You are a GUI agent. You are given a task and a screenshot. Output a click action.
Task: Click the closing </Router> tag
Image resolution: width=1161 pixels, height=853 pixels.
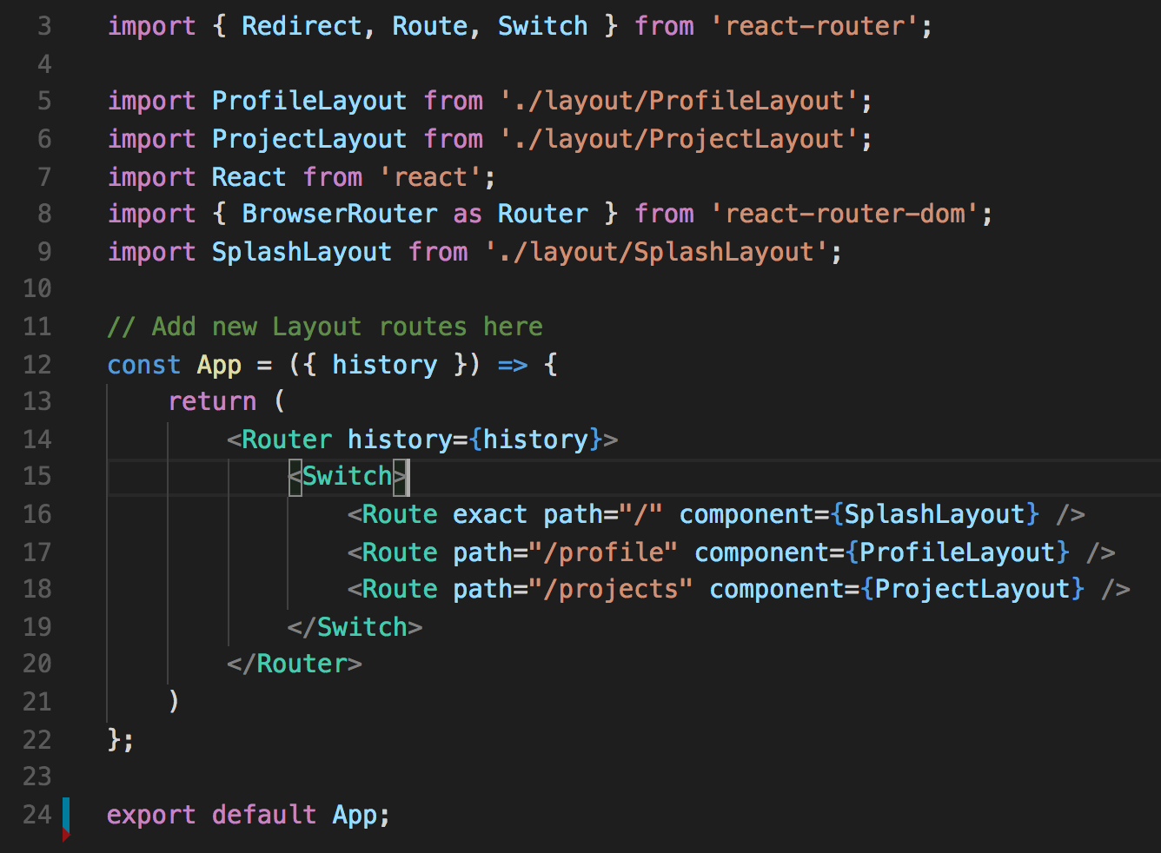294,663
